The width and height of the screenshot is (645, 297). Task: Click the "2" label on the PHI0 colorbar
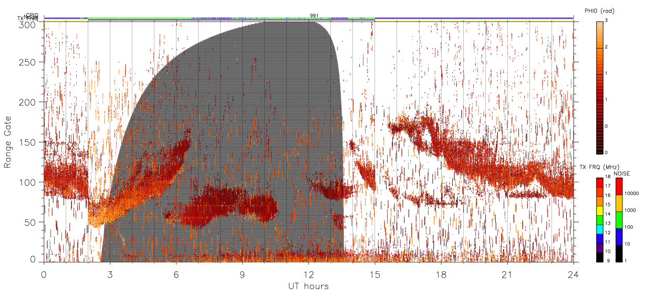(607, 48)
